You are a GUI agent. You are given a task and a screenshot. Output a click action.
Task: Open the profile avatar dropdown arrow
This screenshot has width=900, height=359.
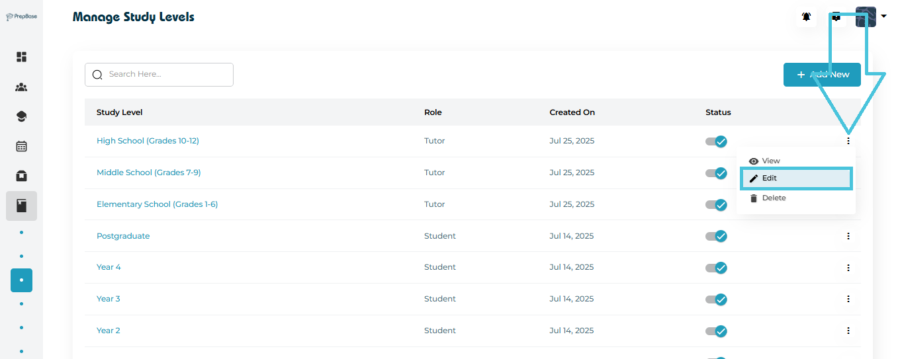click(883, 17)
